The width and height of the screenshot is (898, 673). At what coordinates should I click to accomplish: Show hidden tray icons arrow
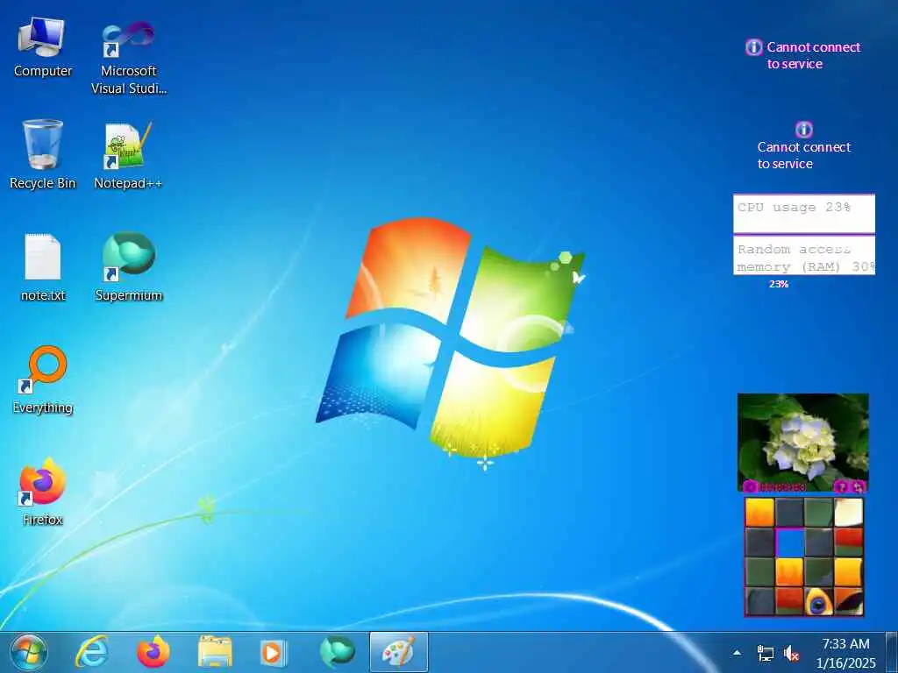737,653
